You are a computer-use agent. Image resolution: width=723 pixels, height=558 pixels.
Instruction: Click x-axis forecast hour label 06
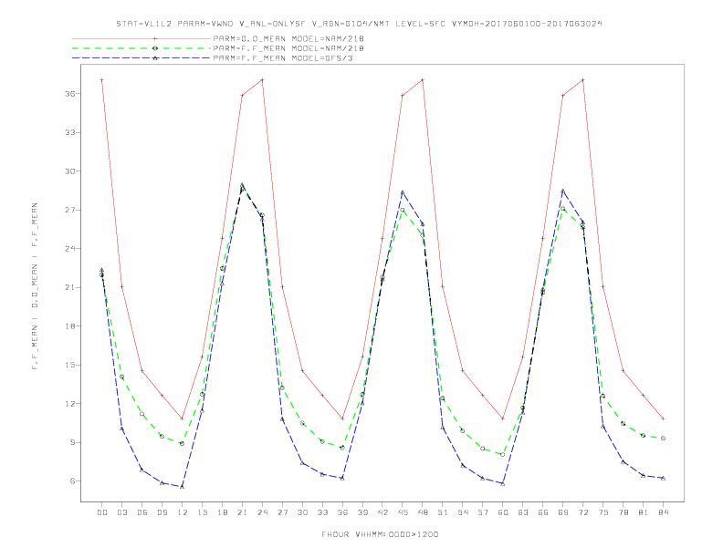point(142,512)
